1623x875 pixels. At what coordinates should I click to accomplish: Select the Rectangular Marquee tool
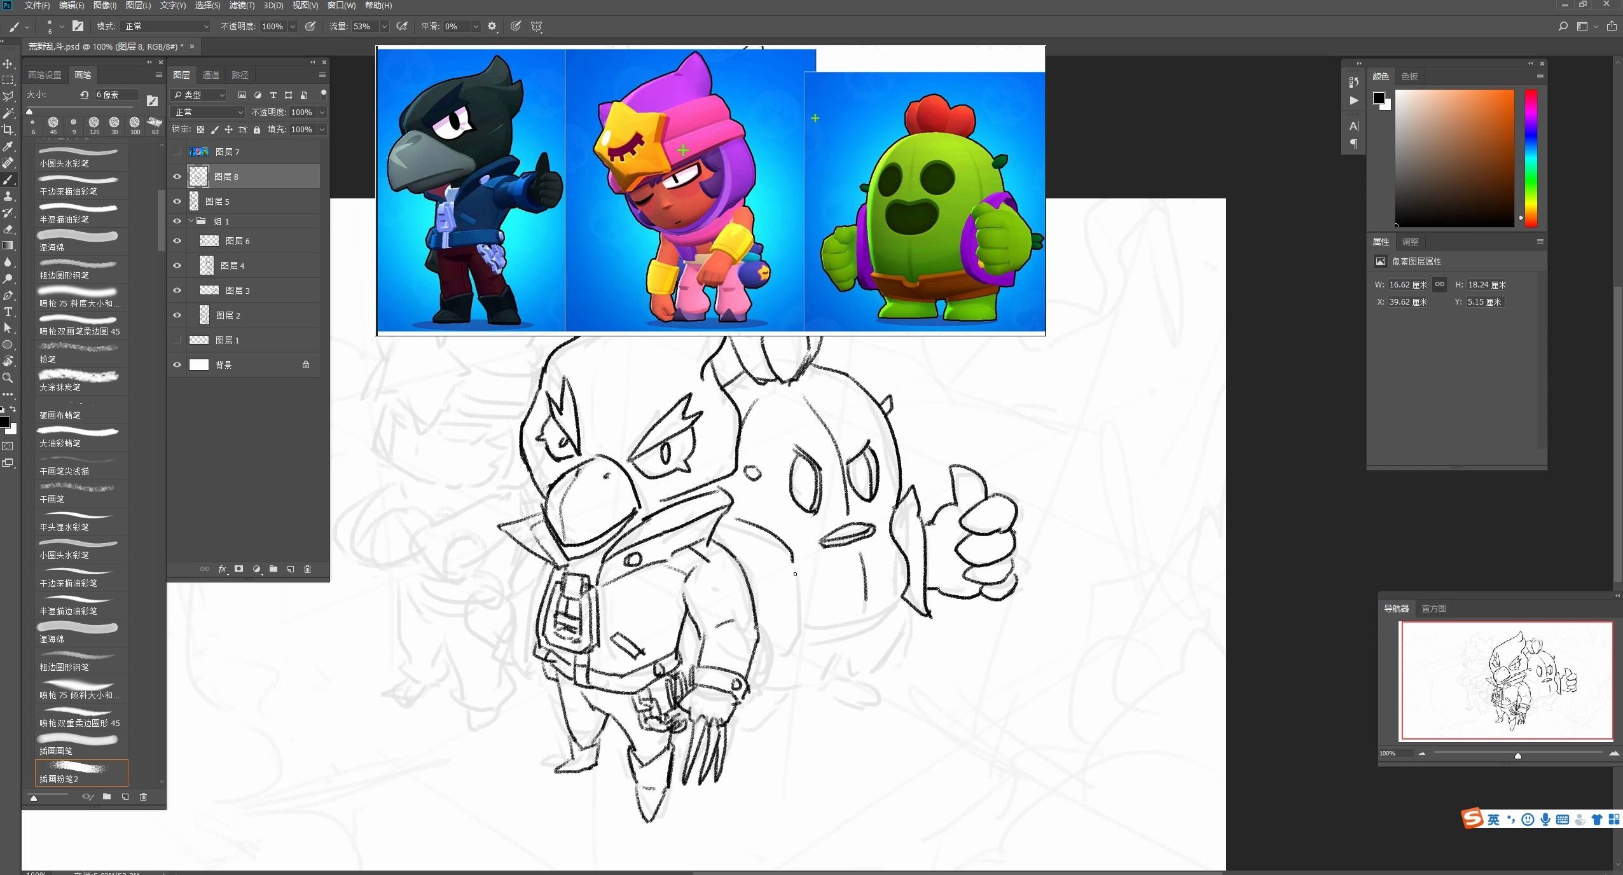pos(8,81)
